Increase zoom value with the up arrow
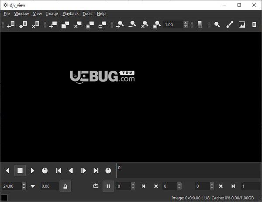262x202 pixels. click(186, 23)
